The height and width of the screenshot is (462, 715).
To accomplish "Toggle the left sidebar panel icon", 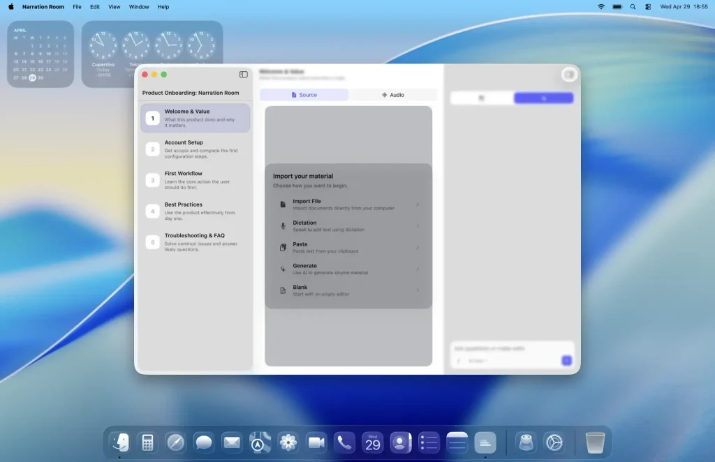I will pos(244,74).
